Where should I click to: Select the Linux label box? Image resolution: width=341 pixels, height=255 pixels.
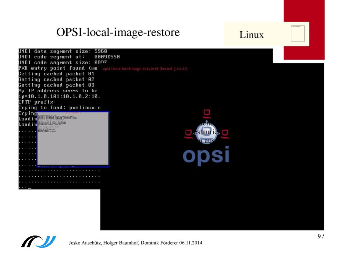click(266, 34)
